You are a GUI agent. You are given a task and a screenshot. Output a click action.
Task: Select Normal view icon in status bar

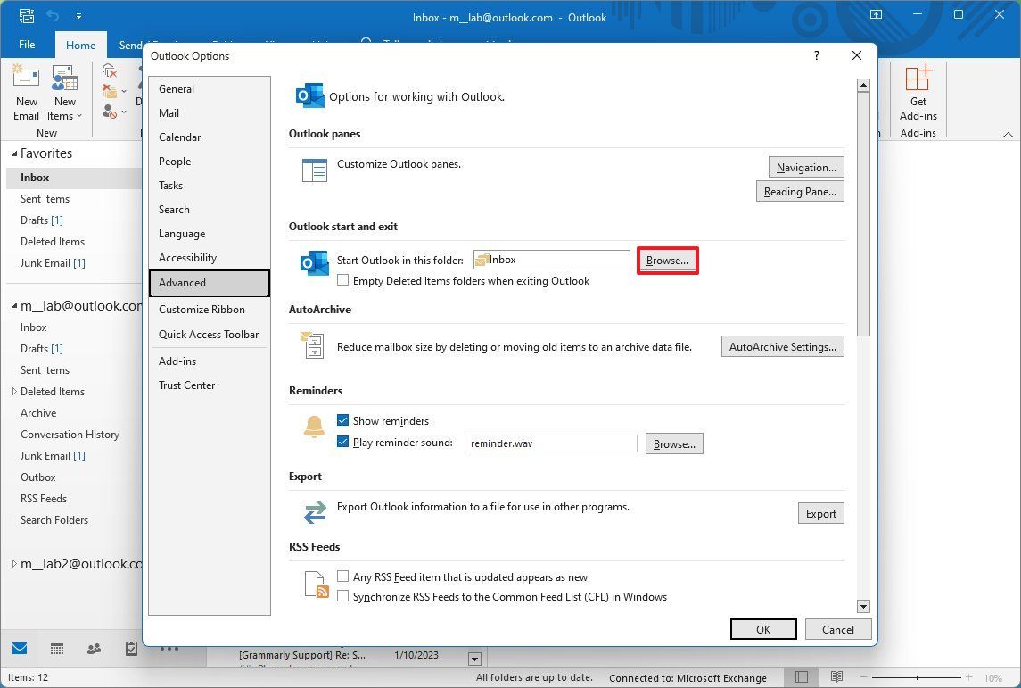pyautogui.click(x=800, y=677)
